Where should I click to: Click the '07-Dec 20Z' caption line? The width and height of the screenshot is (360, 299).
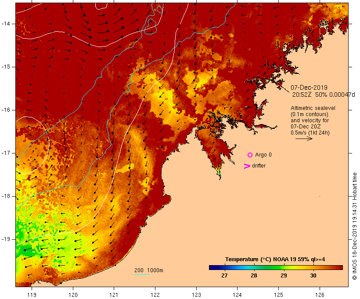306,127
